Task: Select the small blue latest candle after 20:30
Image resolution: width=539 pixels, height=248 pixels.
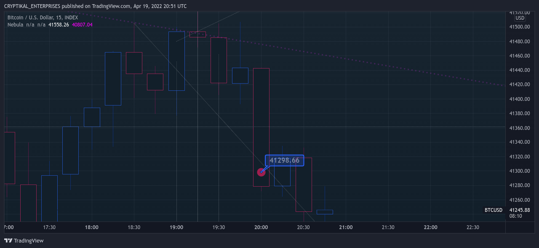Action: [x=325, y=212]
